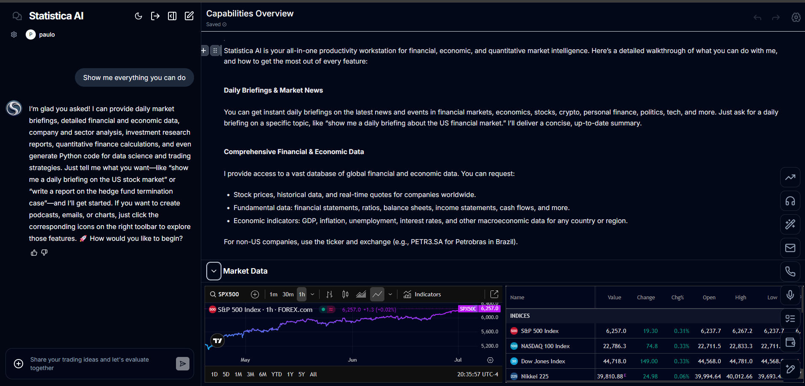Set chart range to All
Screen dimensions: 805x386
pyautogui.click(x=313, y=374)
